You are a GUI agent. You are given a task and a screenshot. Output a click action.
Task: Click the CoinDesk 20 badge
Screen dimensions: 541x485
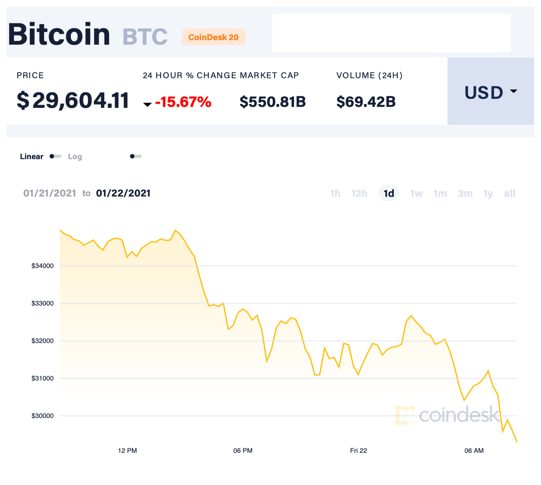pyautogui.click(x=213, y=37)
